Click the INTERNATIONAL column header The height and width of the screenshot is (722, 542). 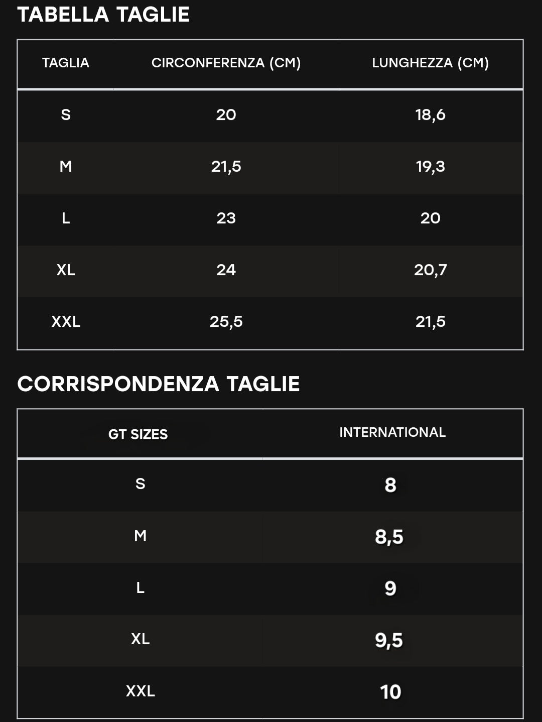point(392,432)
